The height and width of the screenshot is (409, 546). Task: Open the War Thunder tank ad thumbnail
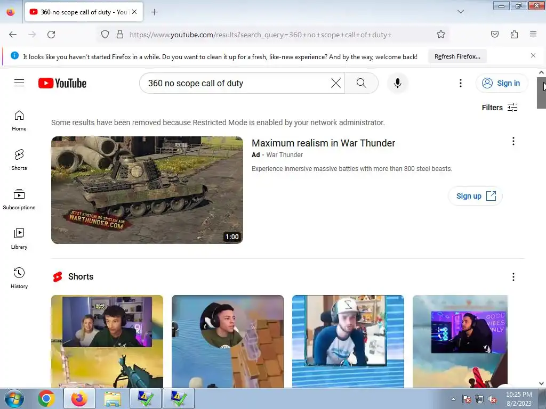pyautogui.click(x=147, y=190)
